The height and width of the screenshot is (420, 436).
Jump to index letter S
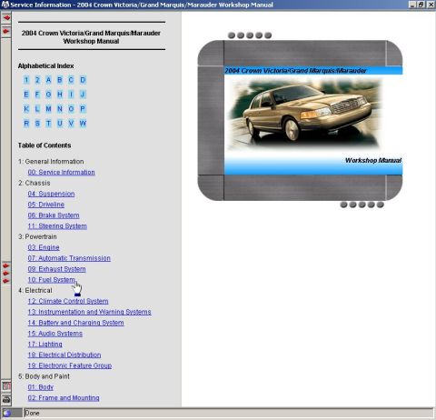pyautogui.click(x=37, y=124)
